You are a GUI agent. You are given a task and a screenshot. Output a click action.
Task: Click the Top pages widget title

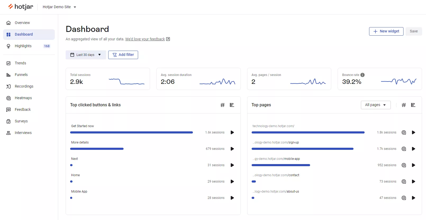261,105
